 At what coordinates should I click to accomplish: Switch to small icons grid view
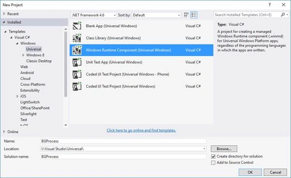[186, 15]
